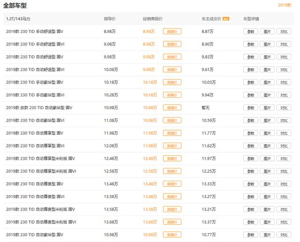Click 询底价 for 手动舒适型 国VI row
The width and height of the screenshot is (300, 242).
172,44
